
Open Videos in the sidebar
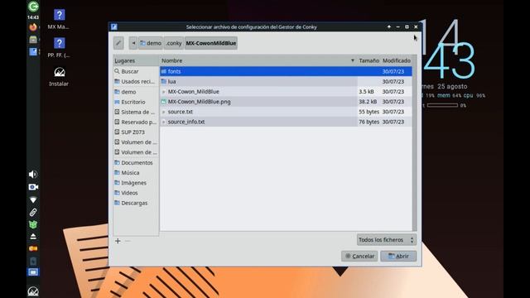click(136, 193)
